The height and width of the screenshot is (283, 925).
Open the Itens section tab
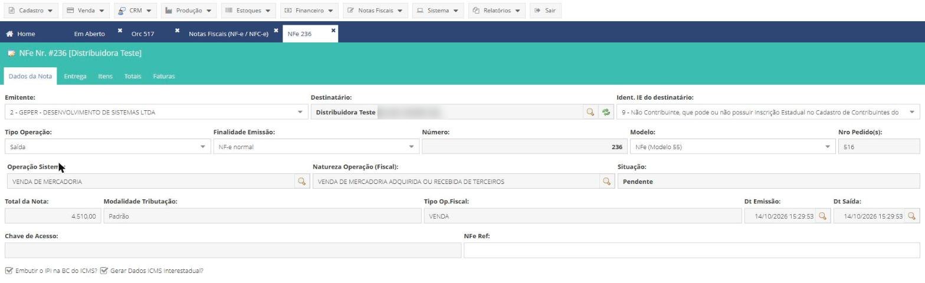tap(105, 76)
